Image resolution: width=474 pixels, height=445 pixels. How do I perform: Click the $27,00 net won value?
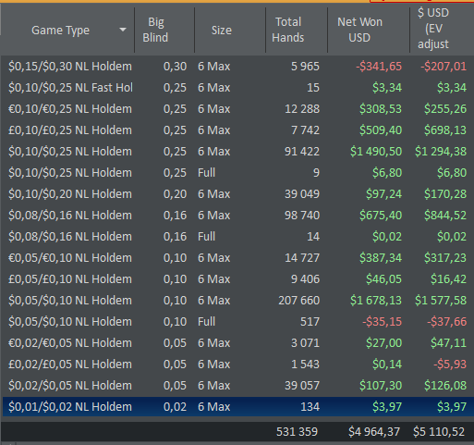(383, 343)
